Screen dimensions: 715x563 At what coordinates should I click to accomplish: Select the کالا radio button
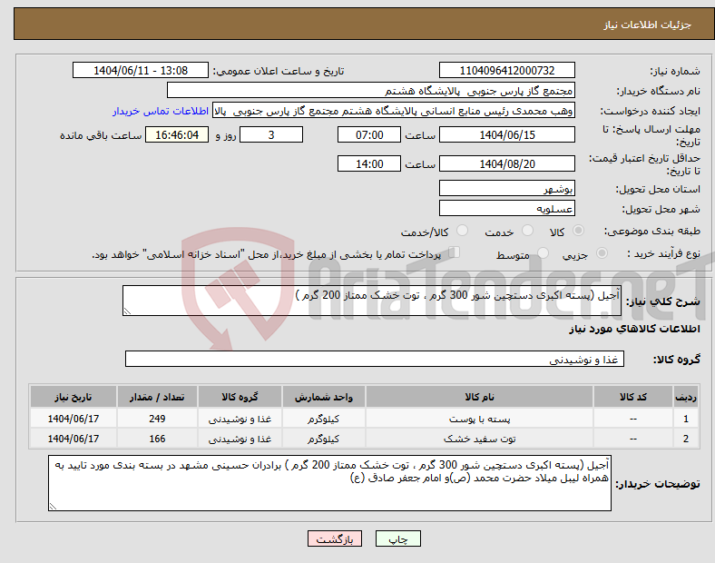point(580,232)
